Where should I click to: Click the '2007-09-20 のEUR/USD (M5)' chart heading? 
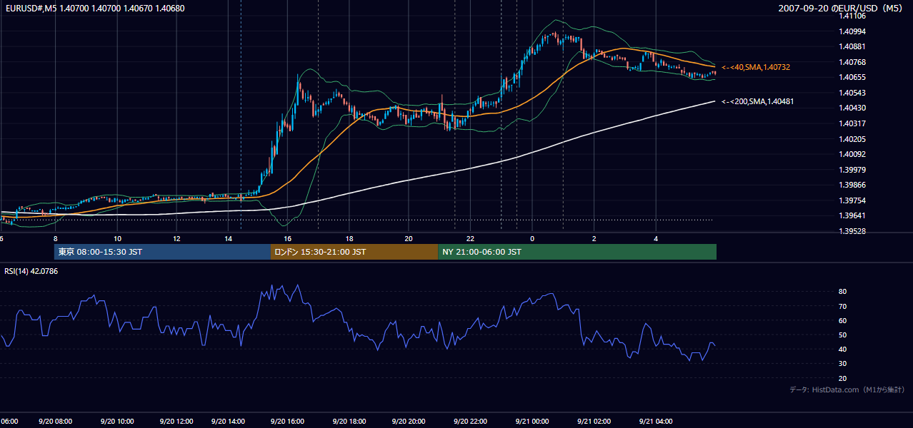click(x=841, y=9)
